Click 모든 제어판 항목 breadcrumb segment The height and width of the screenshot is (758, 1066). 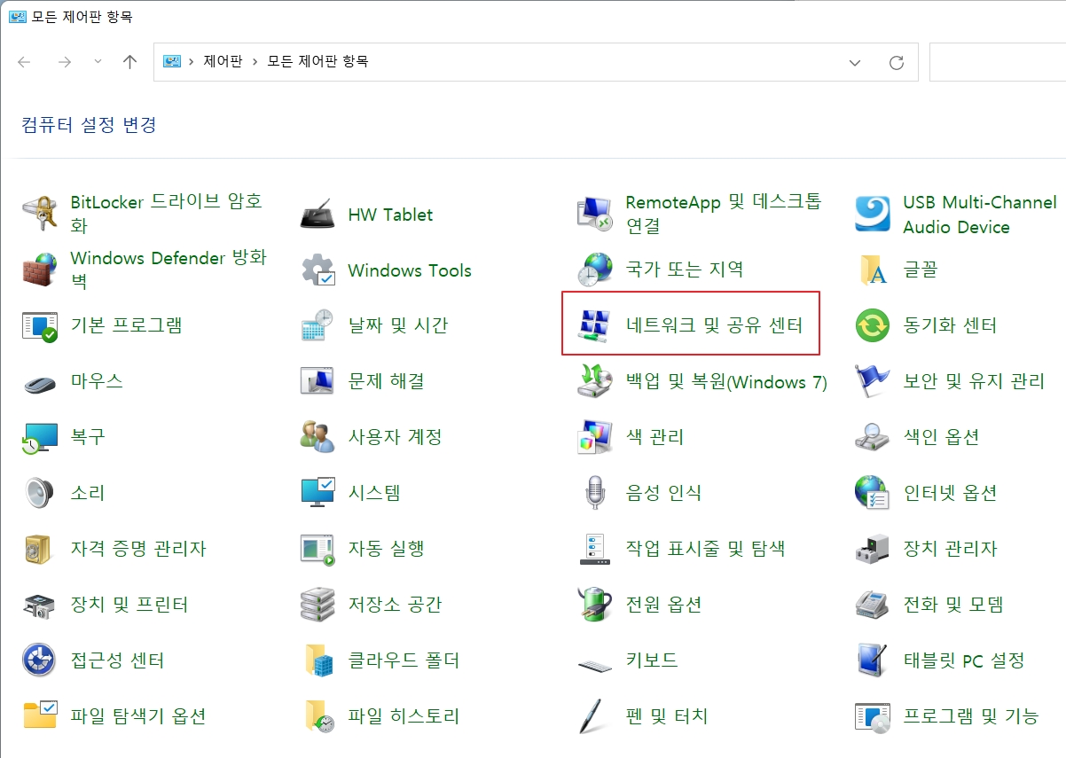[317, 62]
